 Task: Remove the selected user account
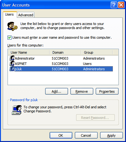pyautogui.click(x=82, y=91)
